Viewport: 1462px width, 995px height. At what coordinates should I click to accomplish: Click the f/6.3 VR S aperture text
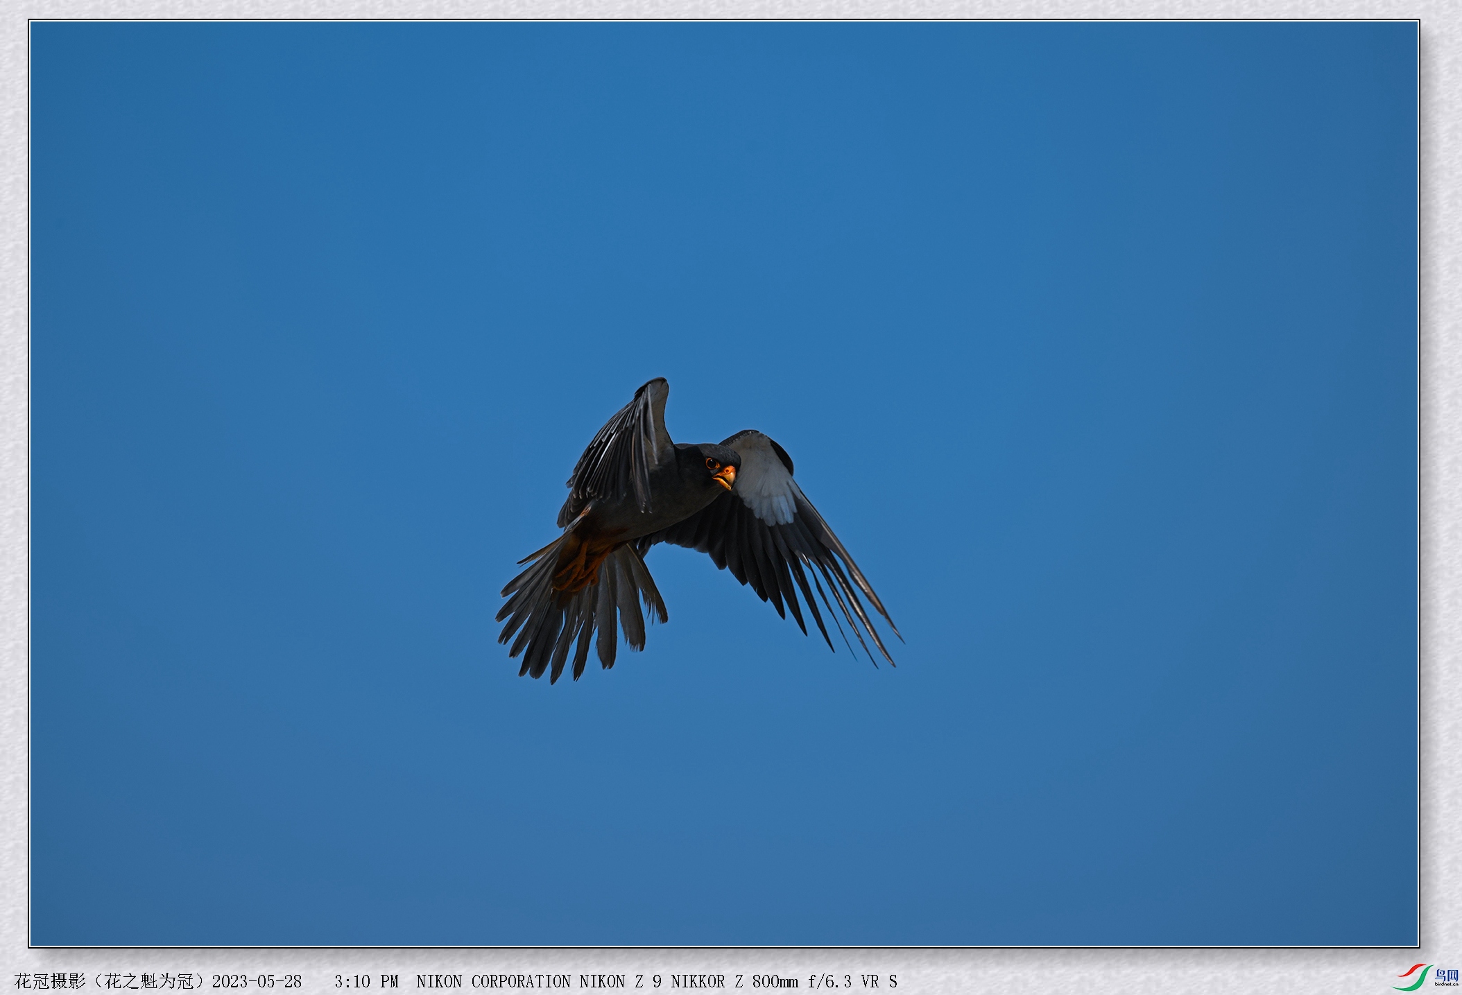click(x=852, y=981)
